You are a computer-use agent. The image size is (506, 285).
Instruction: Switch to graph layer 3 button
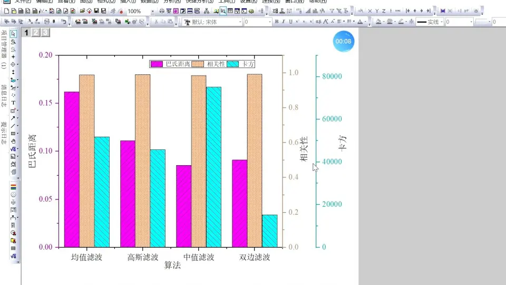coord(45,33)
